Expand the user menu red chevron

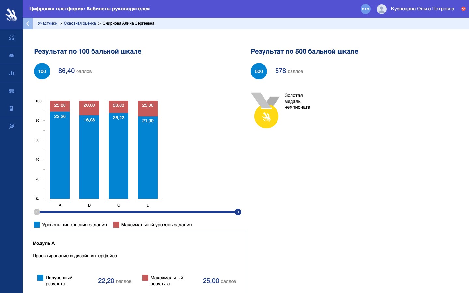pyautogui.click(x=463, y=9)
